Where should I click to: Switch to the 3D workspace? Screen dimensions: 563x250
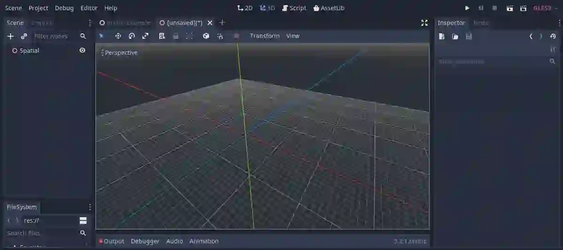click(267, 8)
